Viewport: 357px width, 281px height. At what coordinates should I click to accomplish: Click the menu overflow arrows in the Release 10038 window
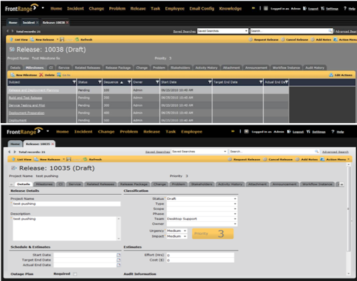click(253, 8)
